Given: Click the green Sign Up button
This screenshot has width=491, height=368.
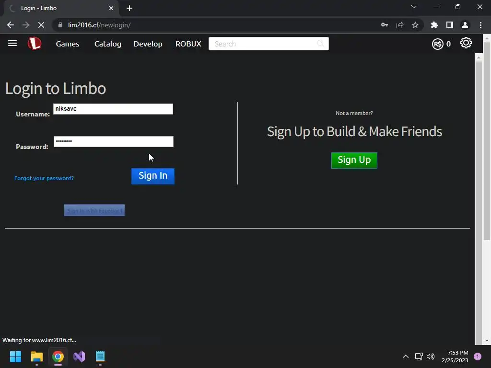Looking at the screenshot, I should pos(354,160).
